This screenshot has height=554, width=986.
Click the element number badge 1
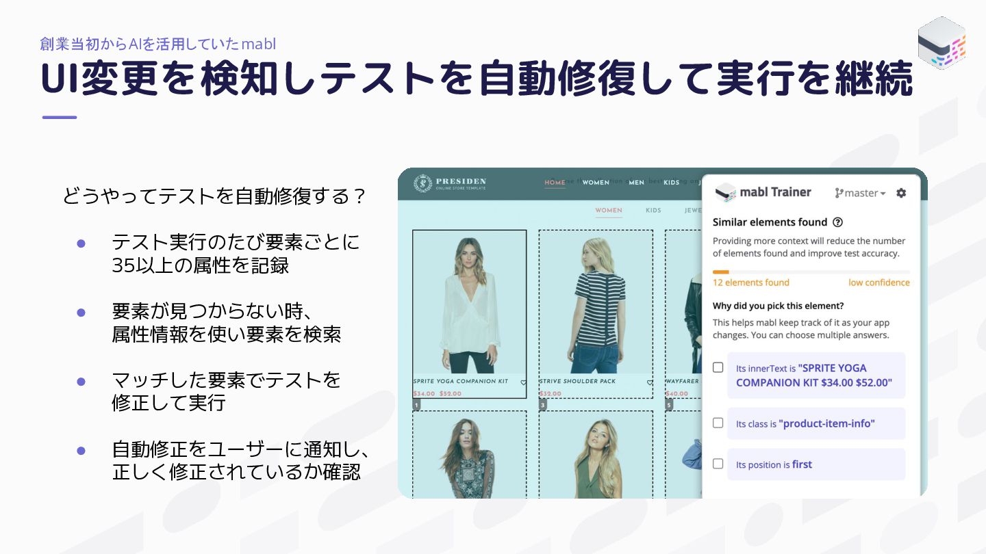pos(416,405)
